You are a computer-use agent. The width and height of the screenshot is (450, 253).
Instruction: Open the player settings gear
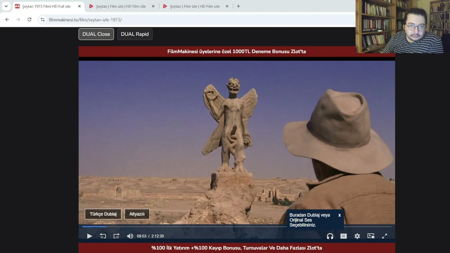[x=357, y=236]
